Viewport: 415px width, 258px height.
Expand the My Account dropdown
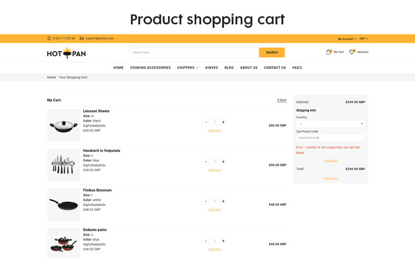click(347, 39)
